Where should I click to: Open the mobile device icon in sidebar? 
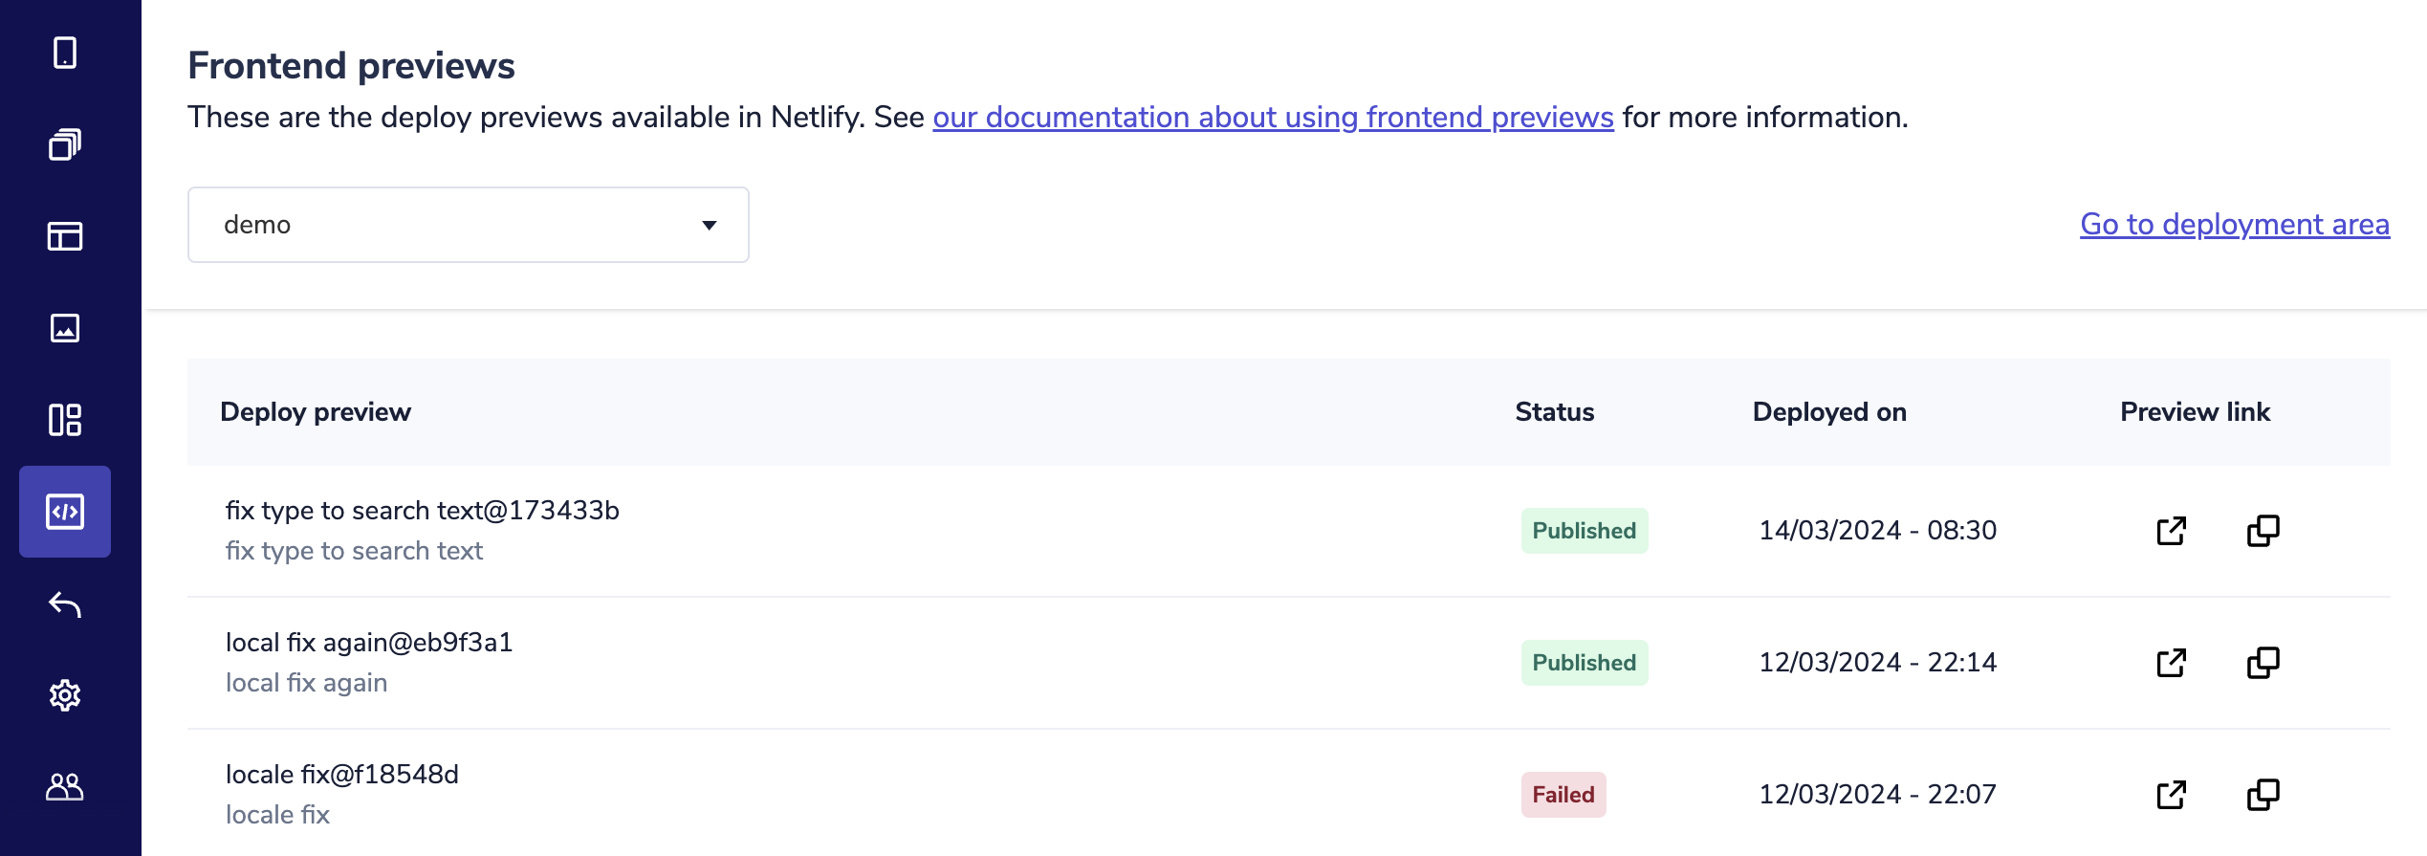click(65, 53)
